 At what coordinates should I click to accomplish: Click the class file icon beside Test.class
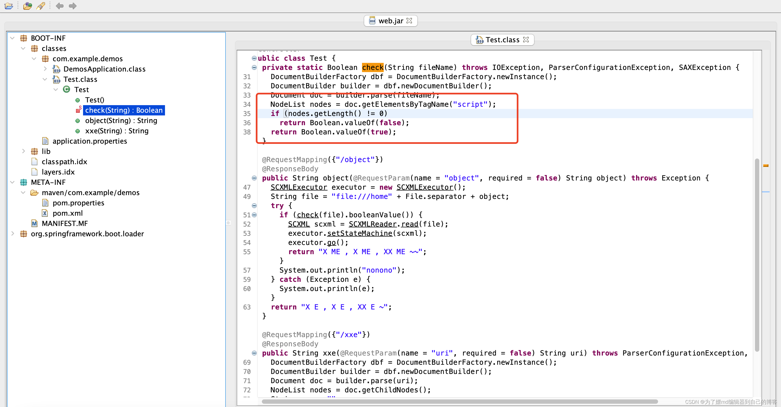click(x=56, y=79)
